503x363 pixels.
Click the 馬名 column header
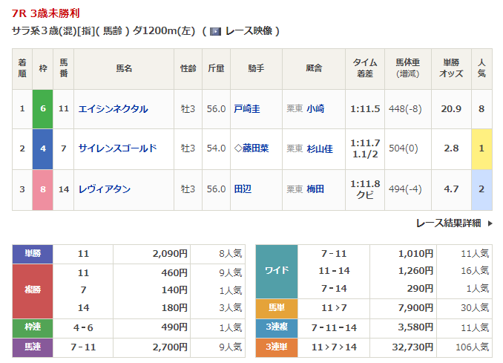pos(123,68)
